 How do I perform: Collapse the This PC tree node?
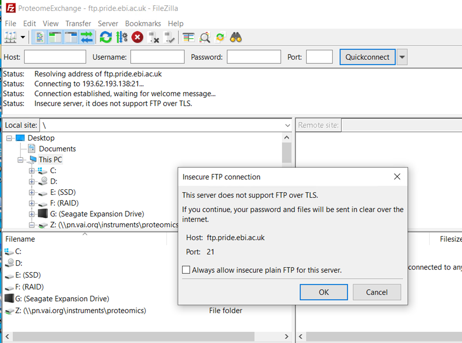(x=20, y=160)
